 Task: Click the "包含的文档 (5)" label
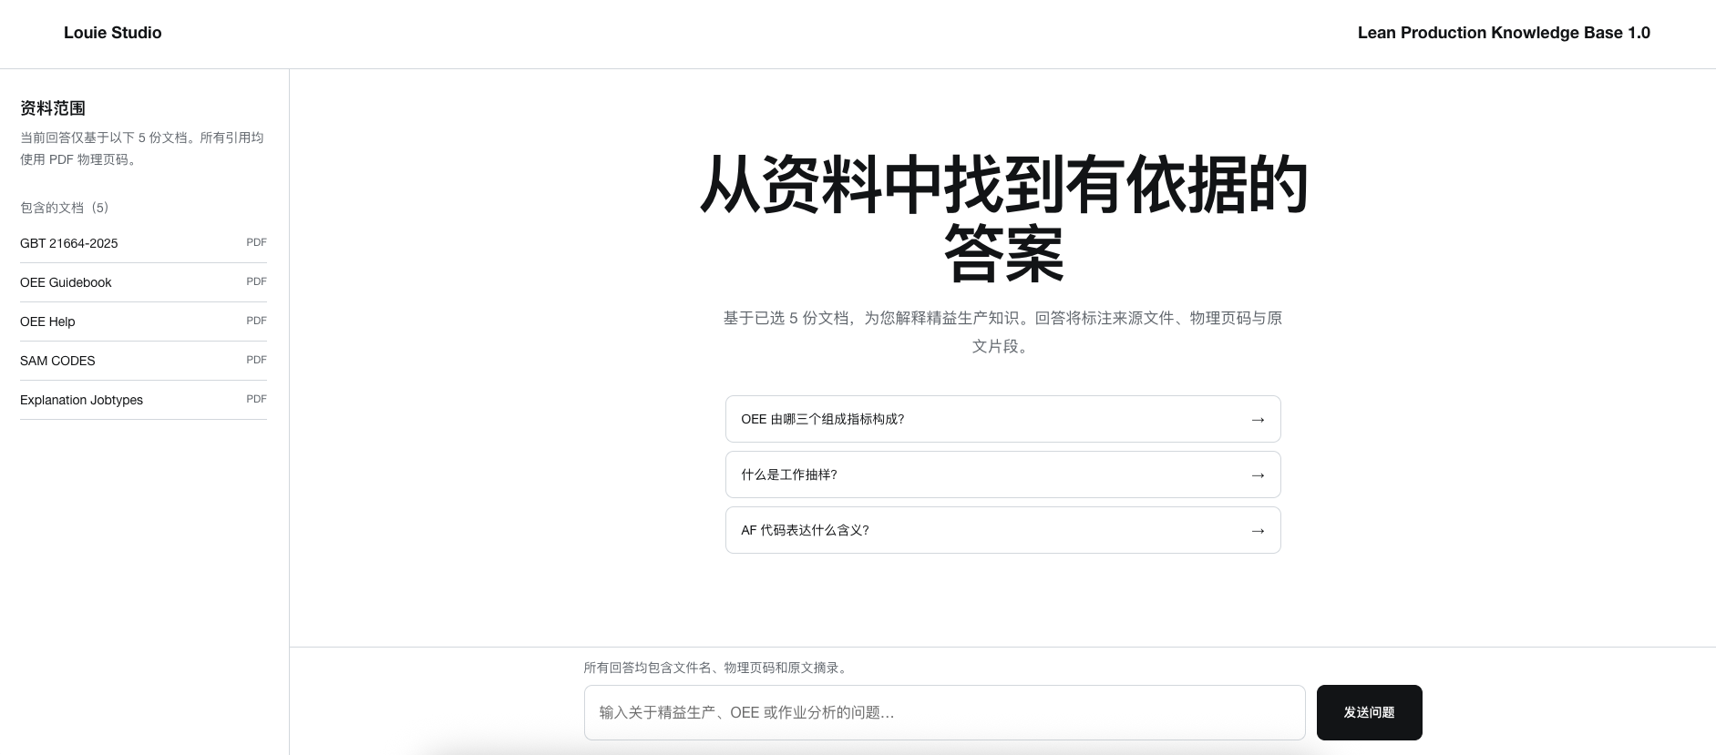click(x=64, y=208)
